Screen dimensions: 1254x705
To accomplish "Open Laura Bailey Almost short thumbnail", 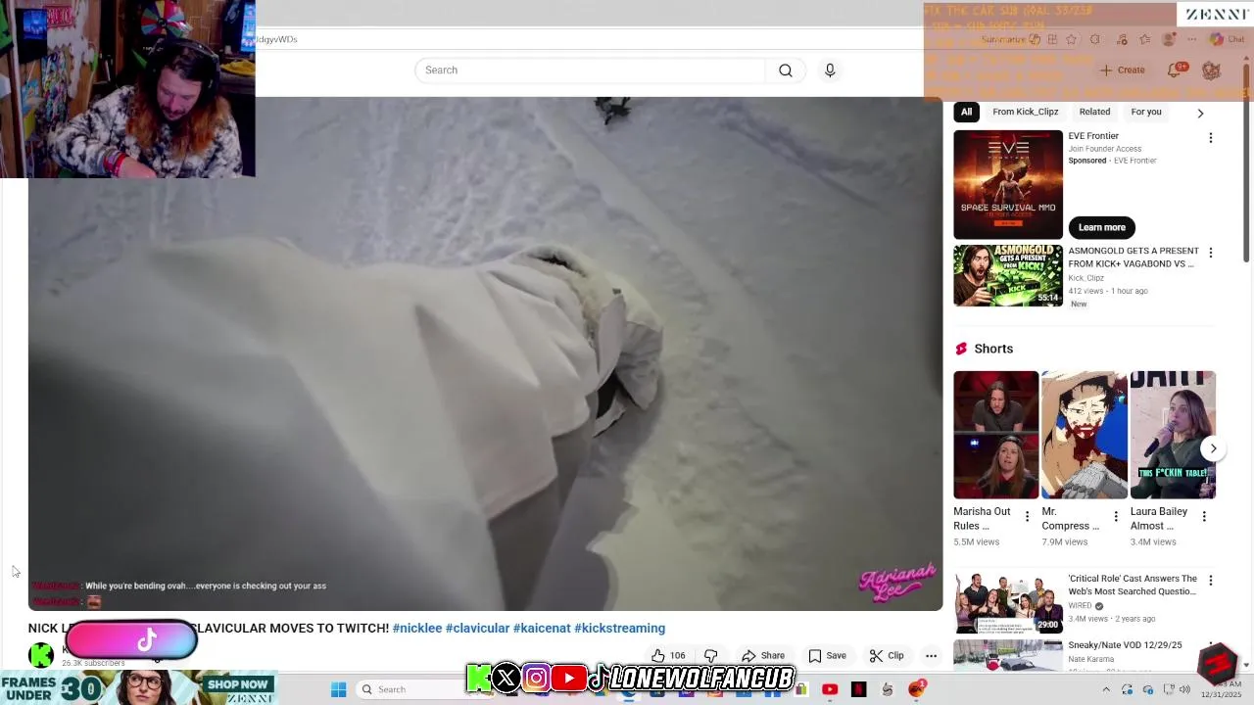I will [x=1173, y=435].
